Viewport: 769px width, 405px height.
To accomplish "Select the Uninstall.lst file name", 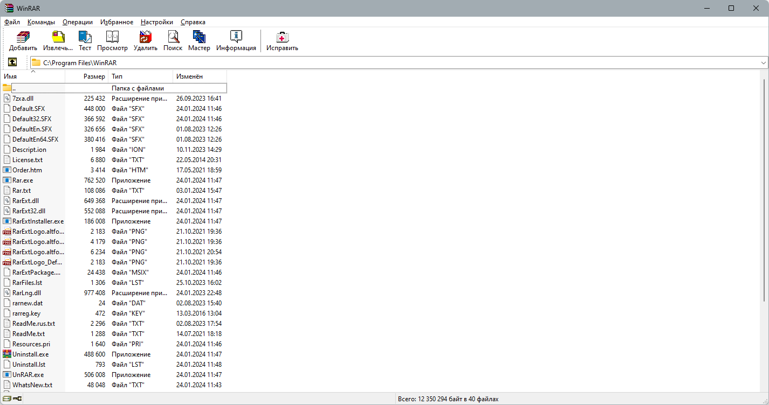I will (29, 365).
